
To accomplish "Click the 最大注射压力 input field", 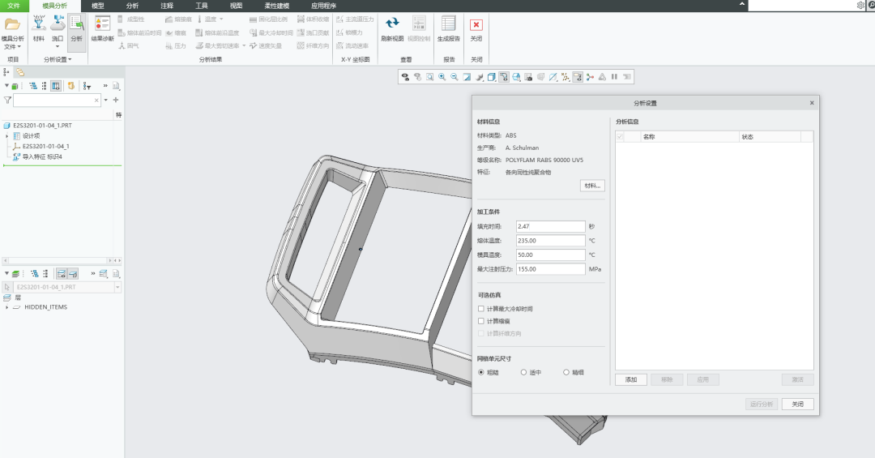I will click(x=551, y=268).
